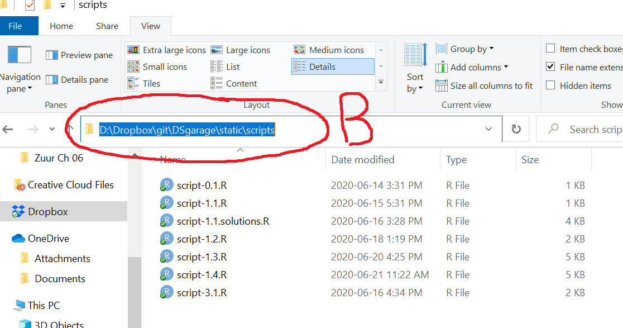Enable Item check boxes
The image size is (623, 328).
(x=550, y=49)
